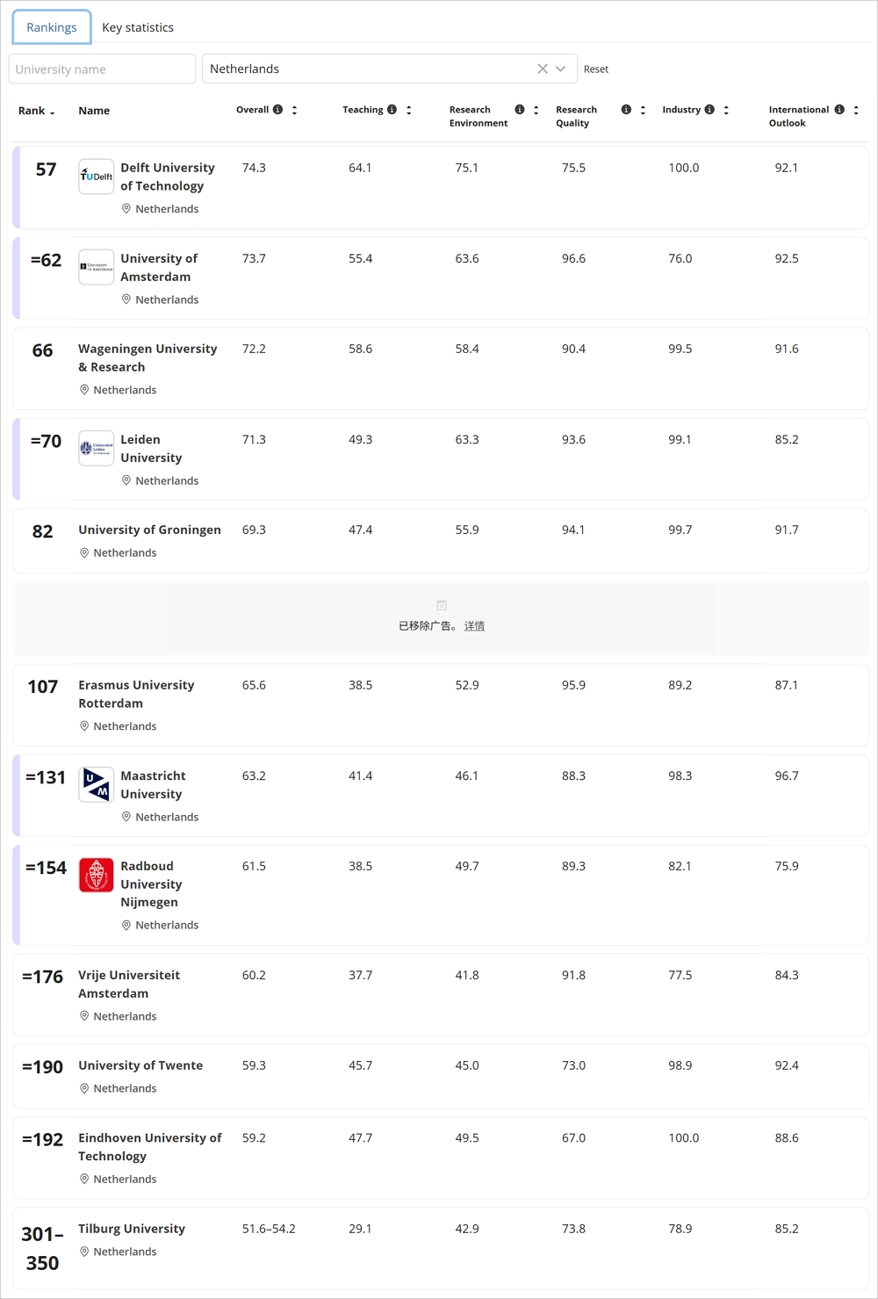This screenshot has width=878, height=1299.
Task: Click the Research Environment info icon
Action: (x=520, y=110)
